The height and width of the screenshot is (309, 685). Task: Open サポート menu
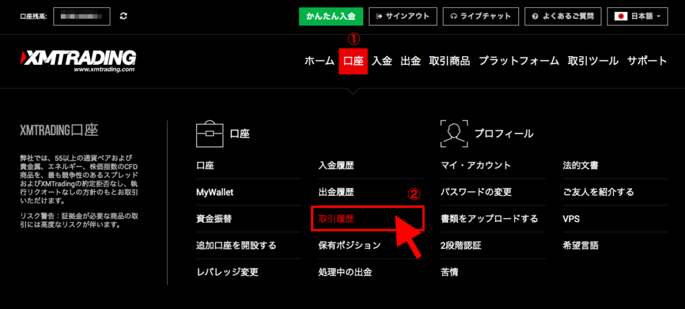coord(648,61)
